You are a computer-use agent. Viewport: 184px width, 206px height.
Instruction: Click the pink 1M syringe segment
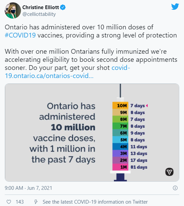[x=120, y=167]
